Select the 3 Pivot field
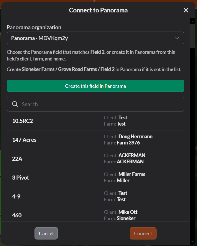This screenshot has width=197, height=246. coord(95,178)
